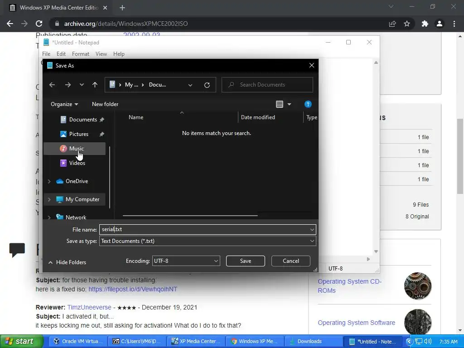Click Chrome back arrow

tap(10, 24)
